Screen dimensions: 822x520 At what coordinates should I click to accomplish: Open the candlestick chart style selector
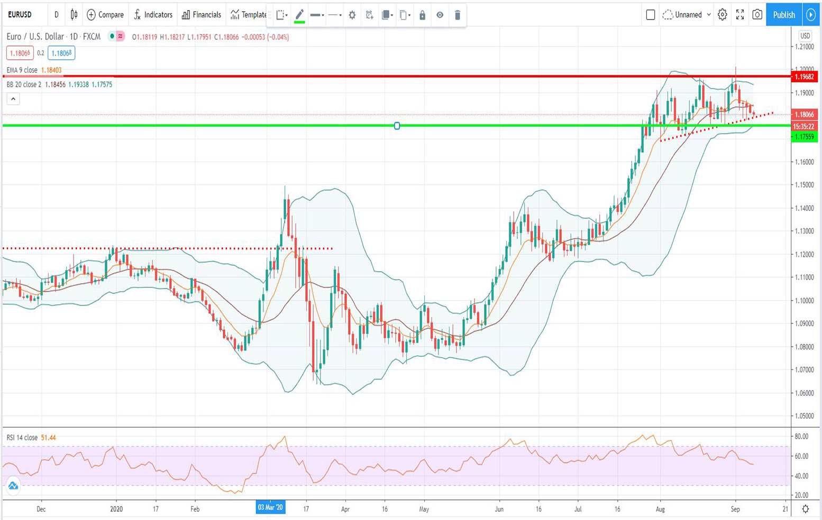click(x=74, y=15)
